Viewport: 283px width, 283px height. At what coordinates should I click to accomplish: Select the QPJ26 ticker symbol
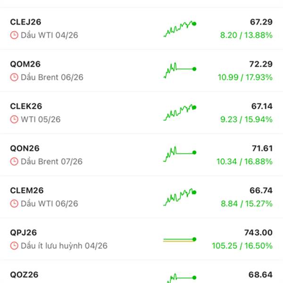(x=24, y=233)
